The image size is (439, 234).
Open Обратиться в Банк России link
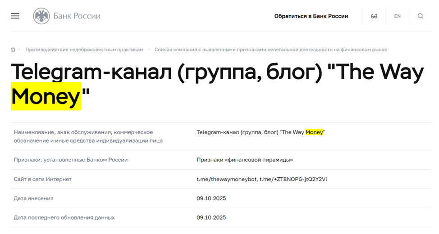tap(311, 16)
